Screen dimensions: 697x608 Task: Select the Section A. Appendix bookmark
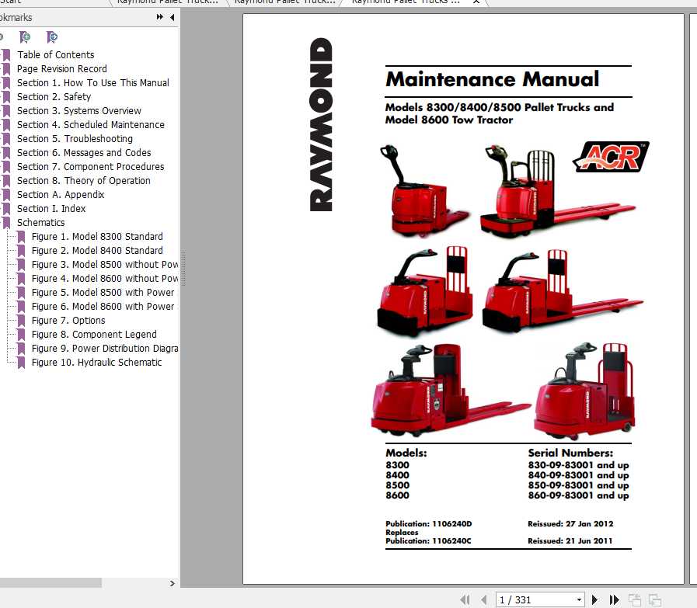pyautogui.click(x=61, y=195)
